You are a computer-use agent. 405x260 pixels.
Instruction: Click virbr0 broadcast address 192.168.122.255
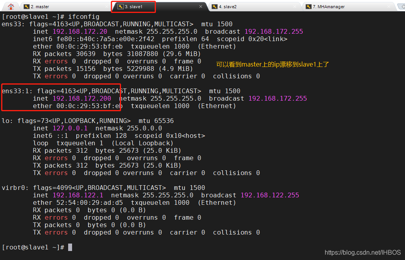(x=270, y=195)
